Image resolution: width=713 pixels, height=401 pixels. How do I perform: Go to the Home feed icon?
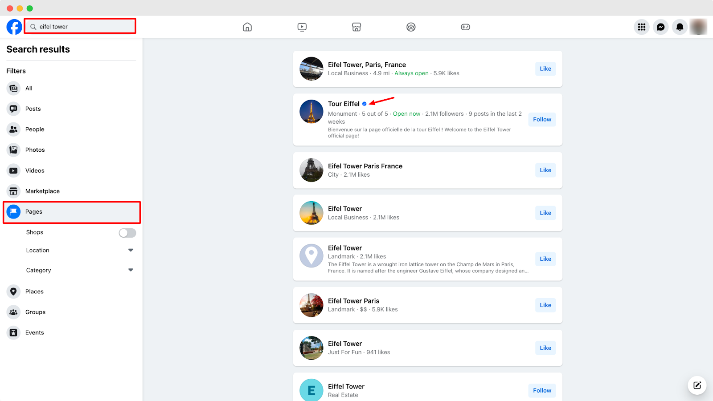[247, 27]
